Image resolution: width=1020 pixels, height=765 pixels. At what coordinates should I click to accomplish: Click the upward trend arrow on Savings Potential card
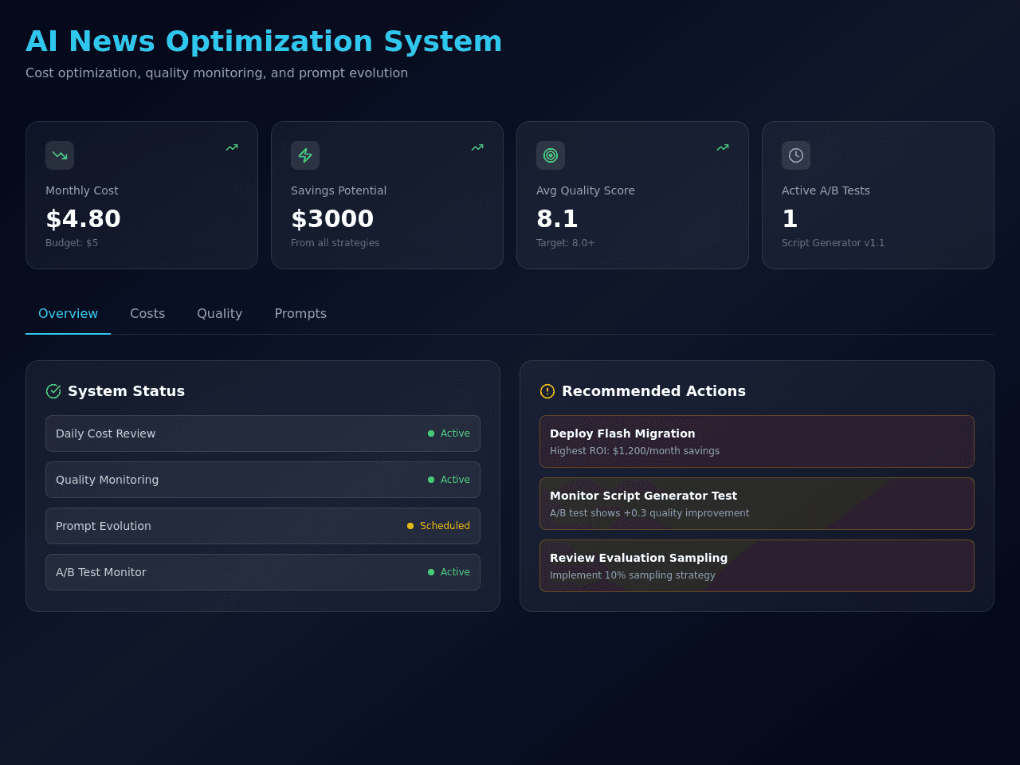point(477,147)
